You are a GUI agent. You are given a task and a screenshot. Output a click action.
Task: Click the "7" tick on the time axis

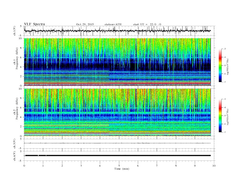point(157,166)
